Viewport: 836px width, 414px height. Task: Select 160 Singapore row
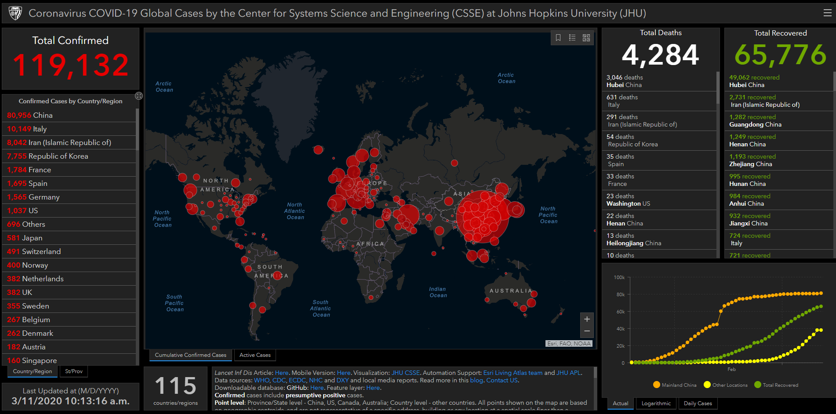[69, 360]
